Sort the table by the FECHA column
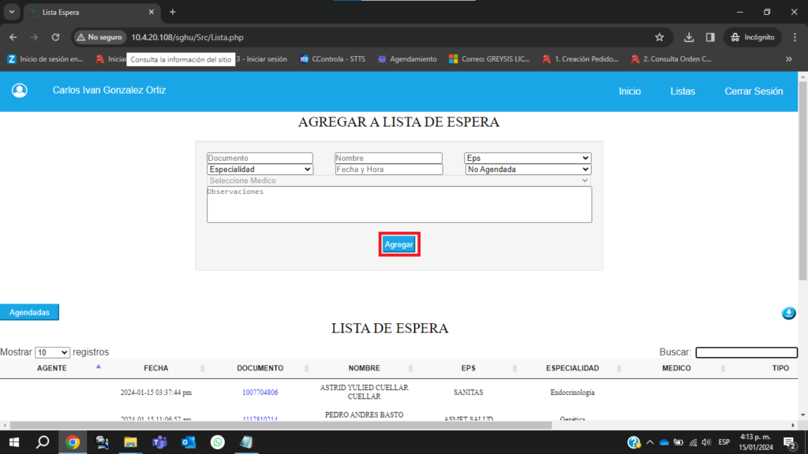 pos(156,368)
